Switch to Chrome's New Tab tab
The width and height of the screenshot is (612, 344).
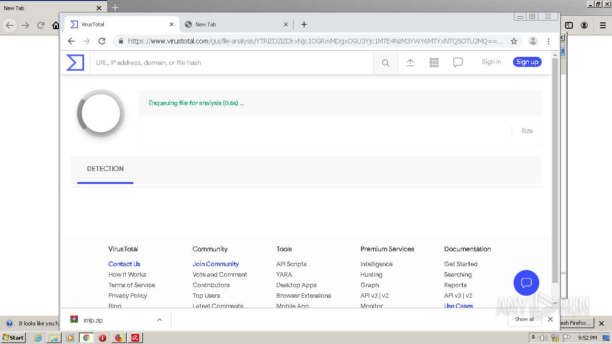236,24
